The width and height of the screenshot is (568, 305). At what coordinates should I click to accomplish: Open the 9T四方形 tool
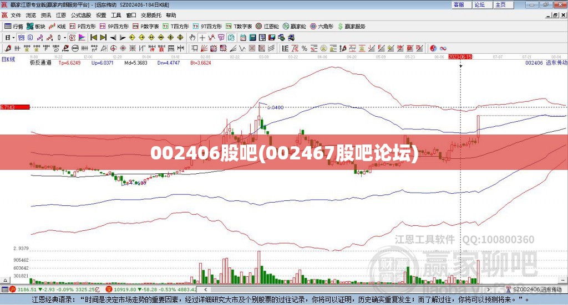(207, 27)
